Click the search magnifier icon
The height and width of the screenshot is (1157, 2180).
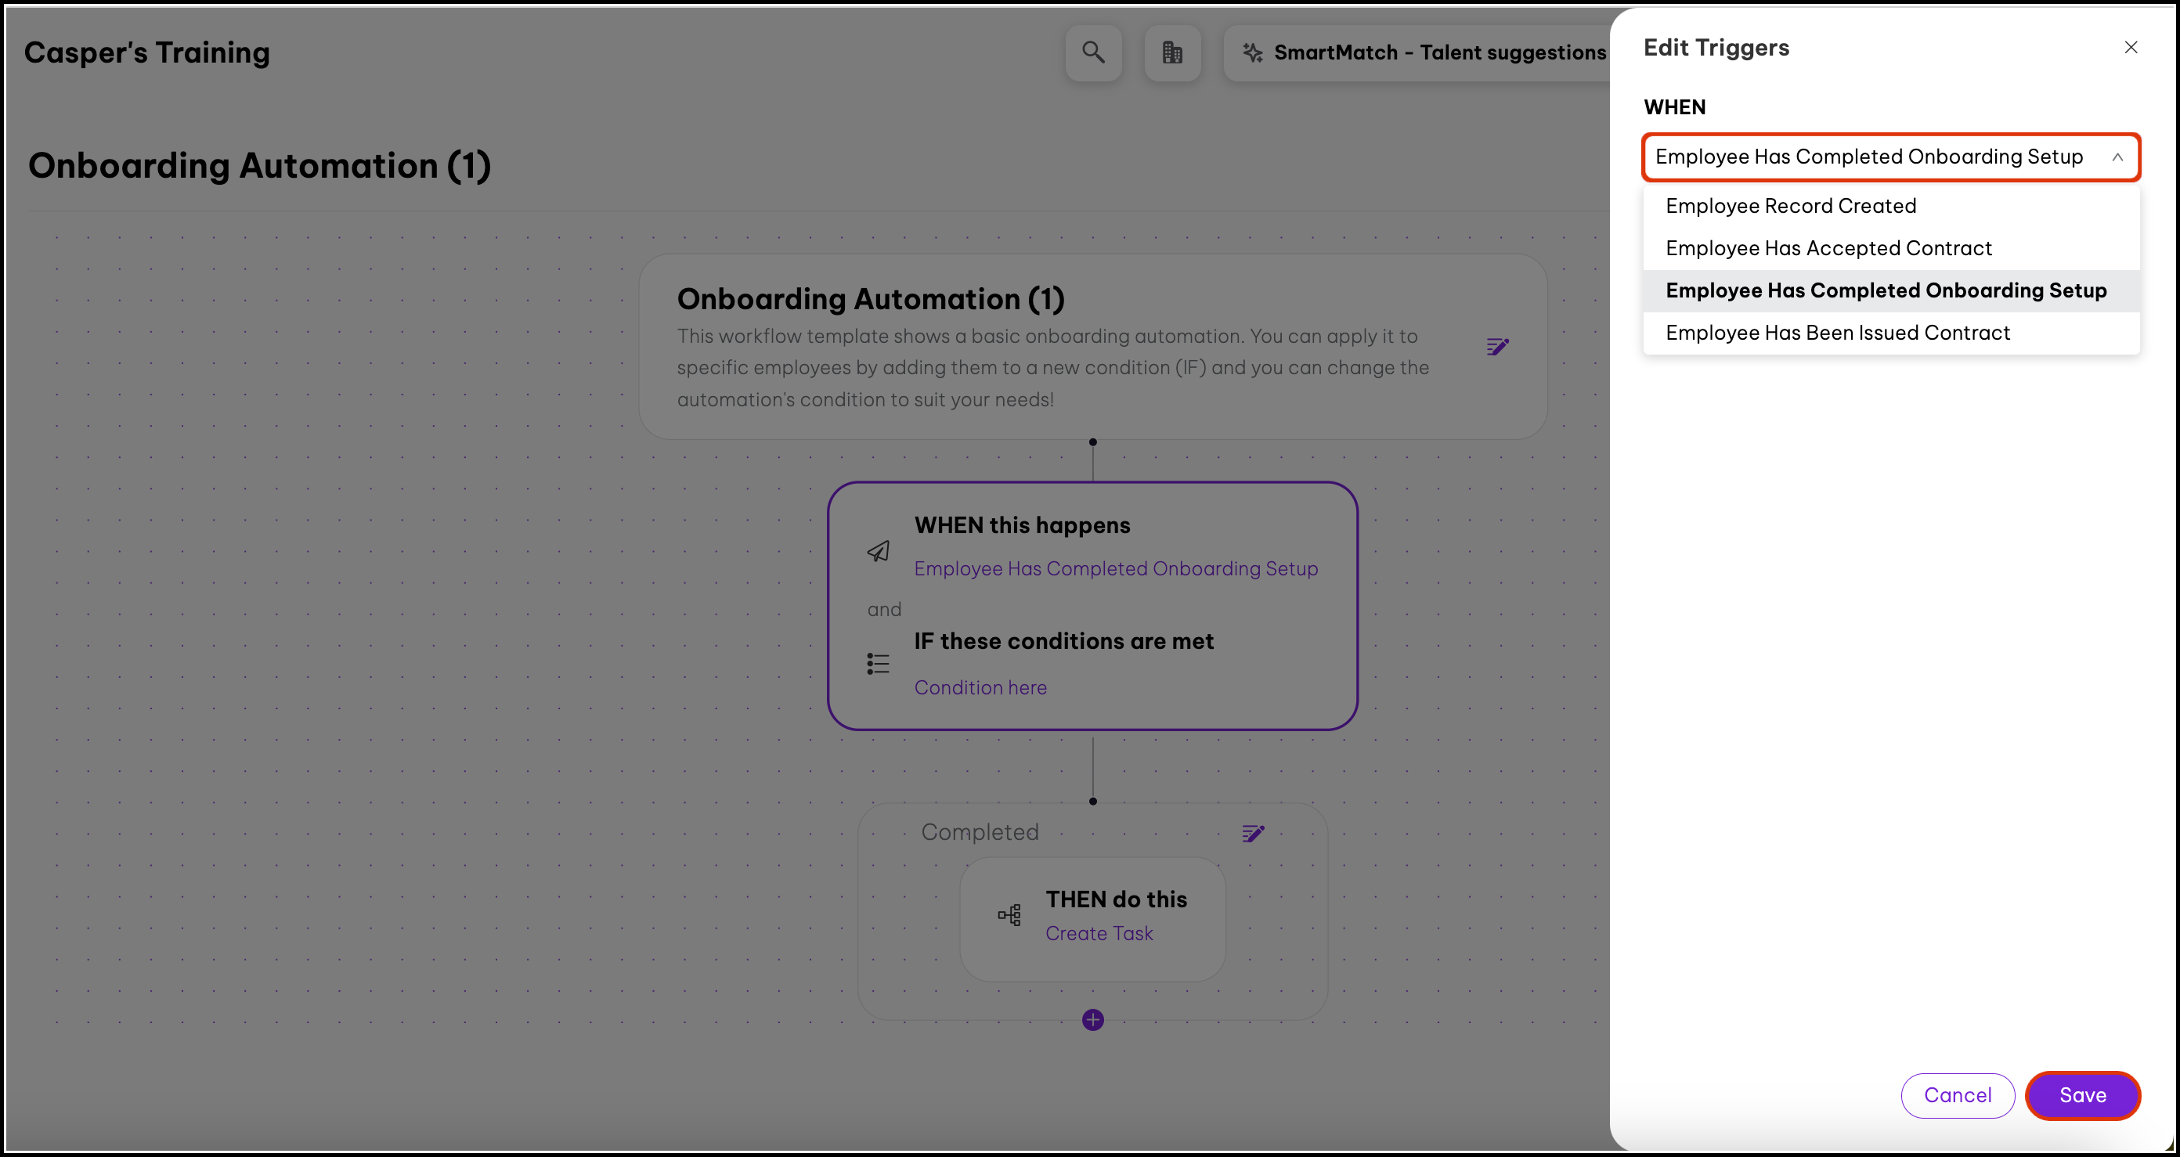click(1092, 52)
